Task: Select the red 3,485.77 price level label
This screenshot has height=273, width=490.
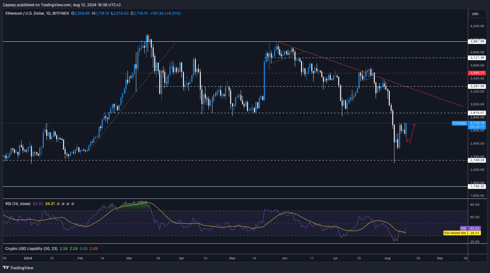Action: 476,72
